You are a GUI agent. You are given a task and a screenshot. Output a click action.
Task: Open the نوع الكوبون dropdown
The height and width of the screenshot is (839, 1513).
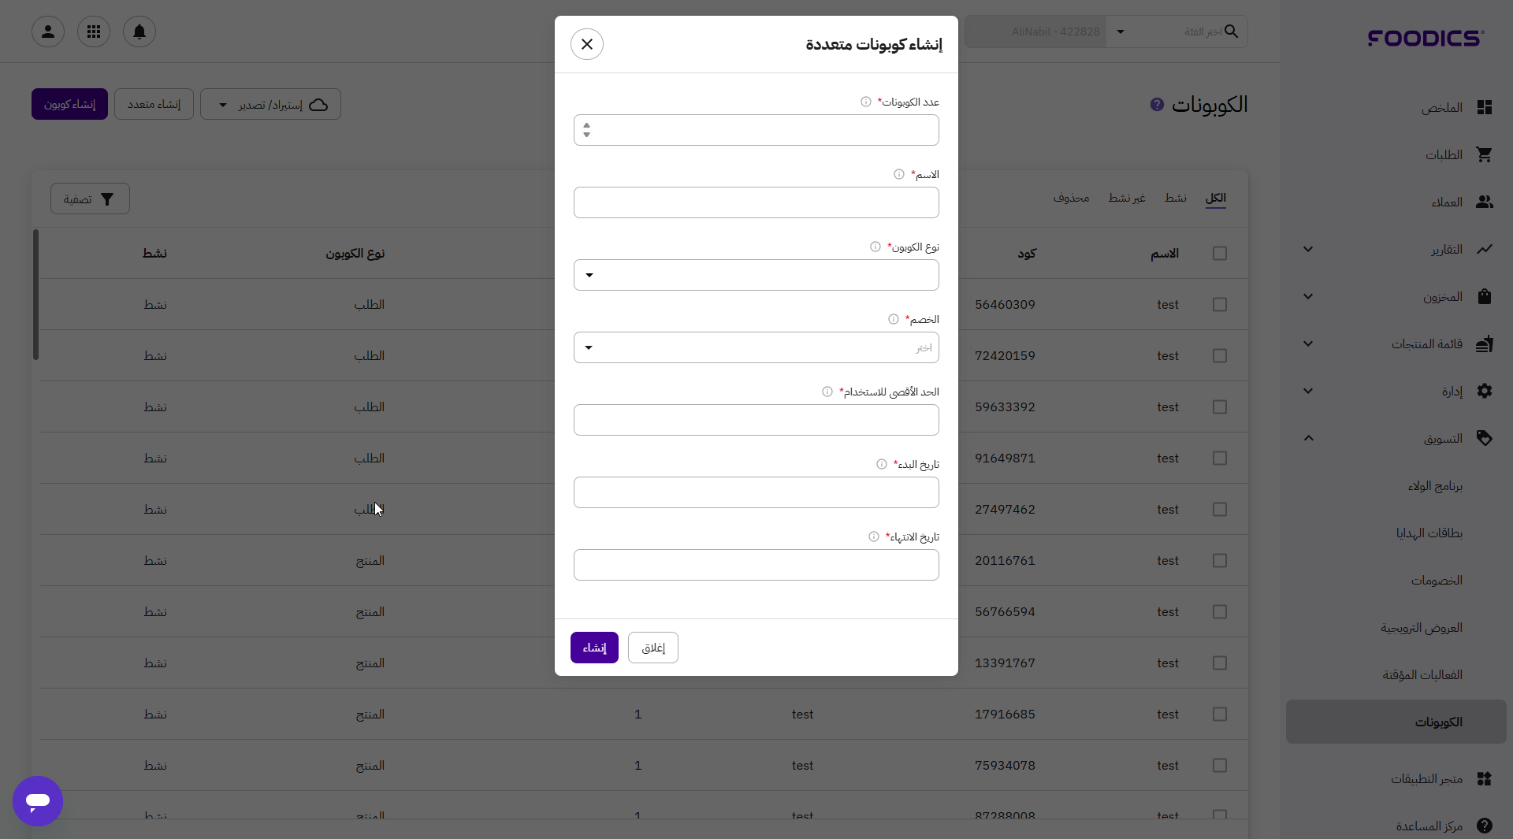(x=756, y=275)
